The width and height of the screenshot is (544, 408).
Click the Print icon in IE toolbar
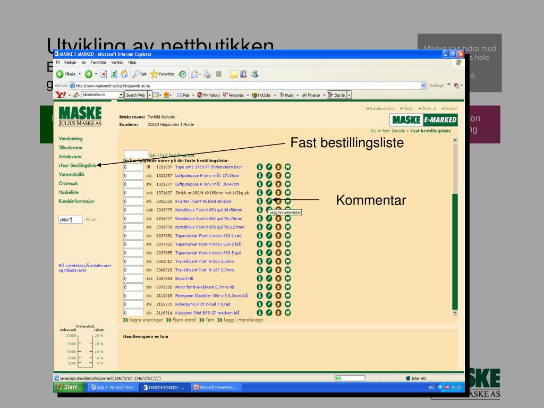tap(207, 74)
